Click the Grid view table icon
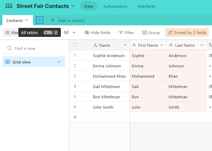 [x=8, y=62]
